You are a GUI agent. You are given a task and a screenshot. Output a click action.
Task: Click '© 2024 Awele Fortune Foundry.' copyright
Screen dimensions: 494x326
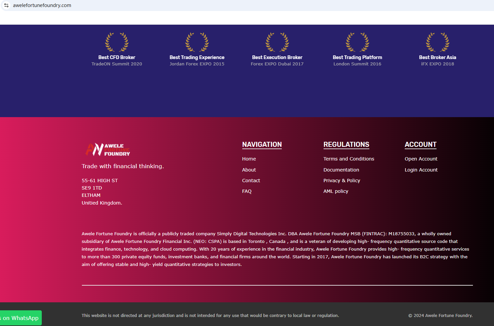coord(440,315)
